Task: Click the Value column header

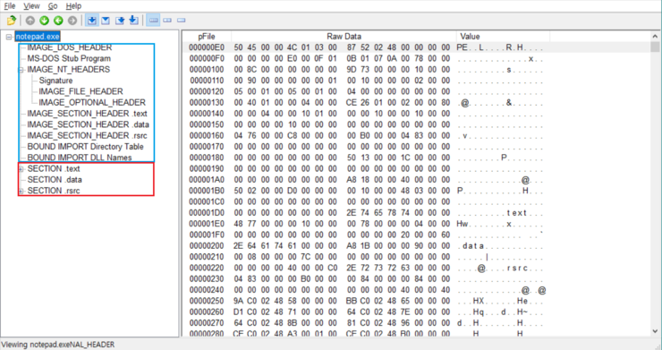Action: (x=503, y=37)
